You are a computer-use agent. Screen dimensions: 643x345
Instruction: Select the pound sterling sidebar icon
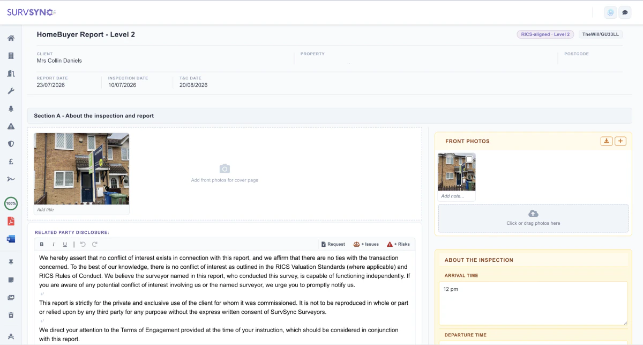coord(11,162)
